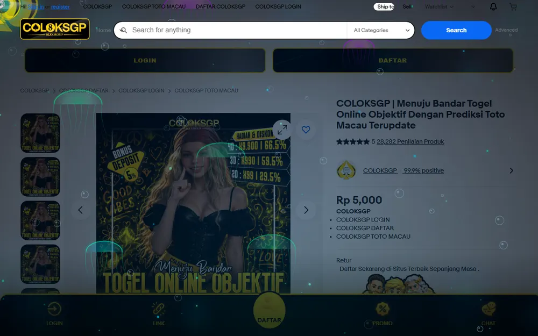538x336 pixels.
Task: Select the second product thumbnail
Action: (40, 177)
